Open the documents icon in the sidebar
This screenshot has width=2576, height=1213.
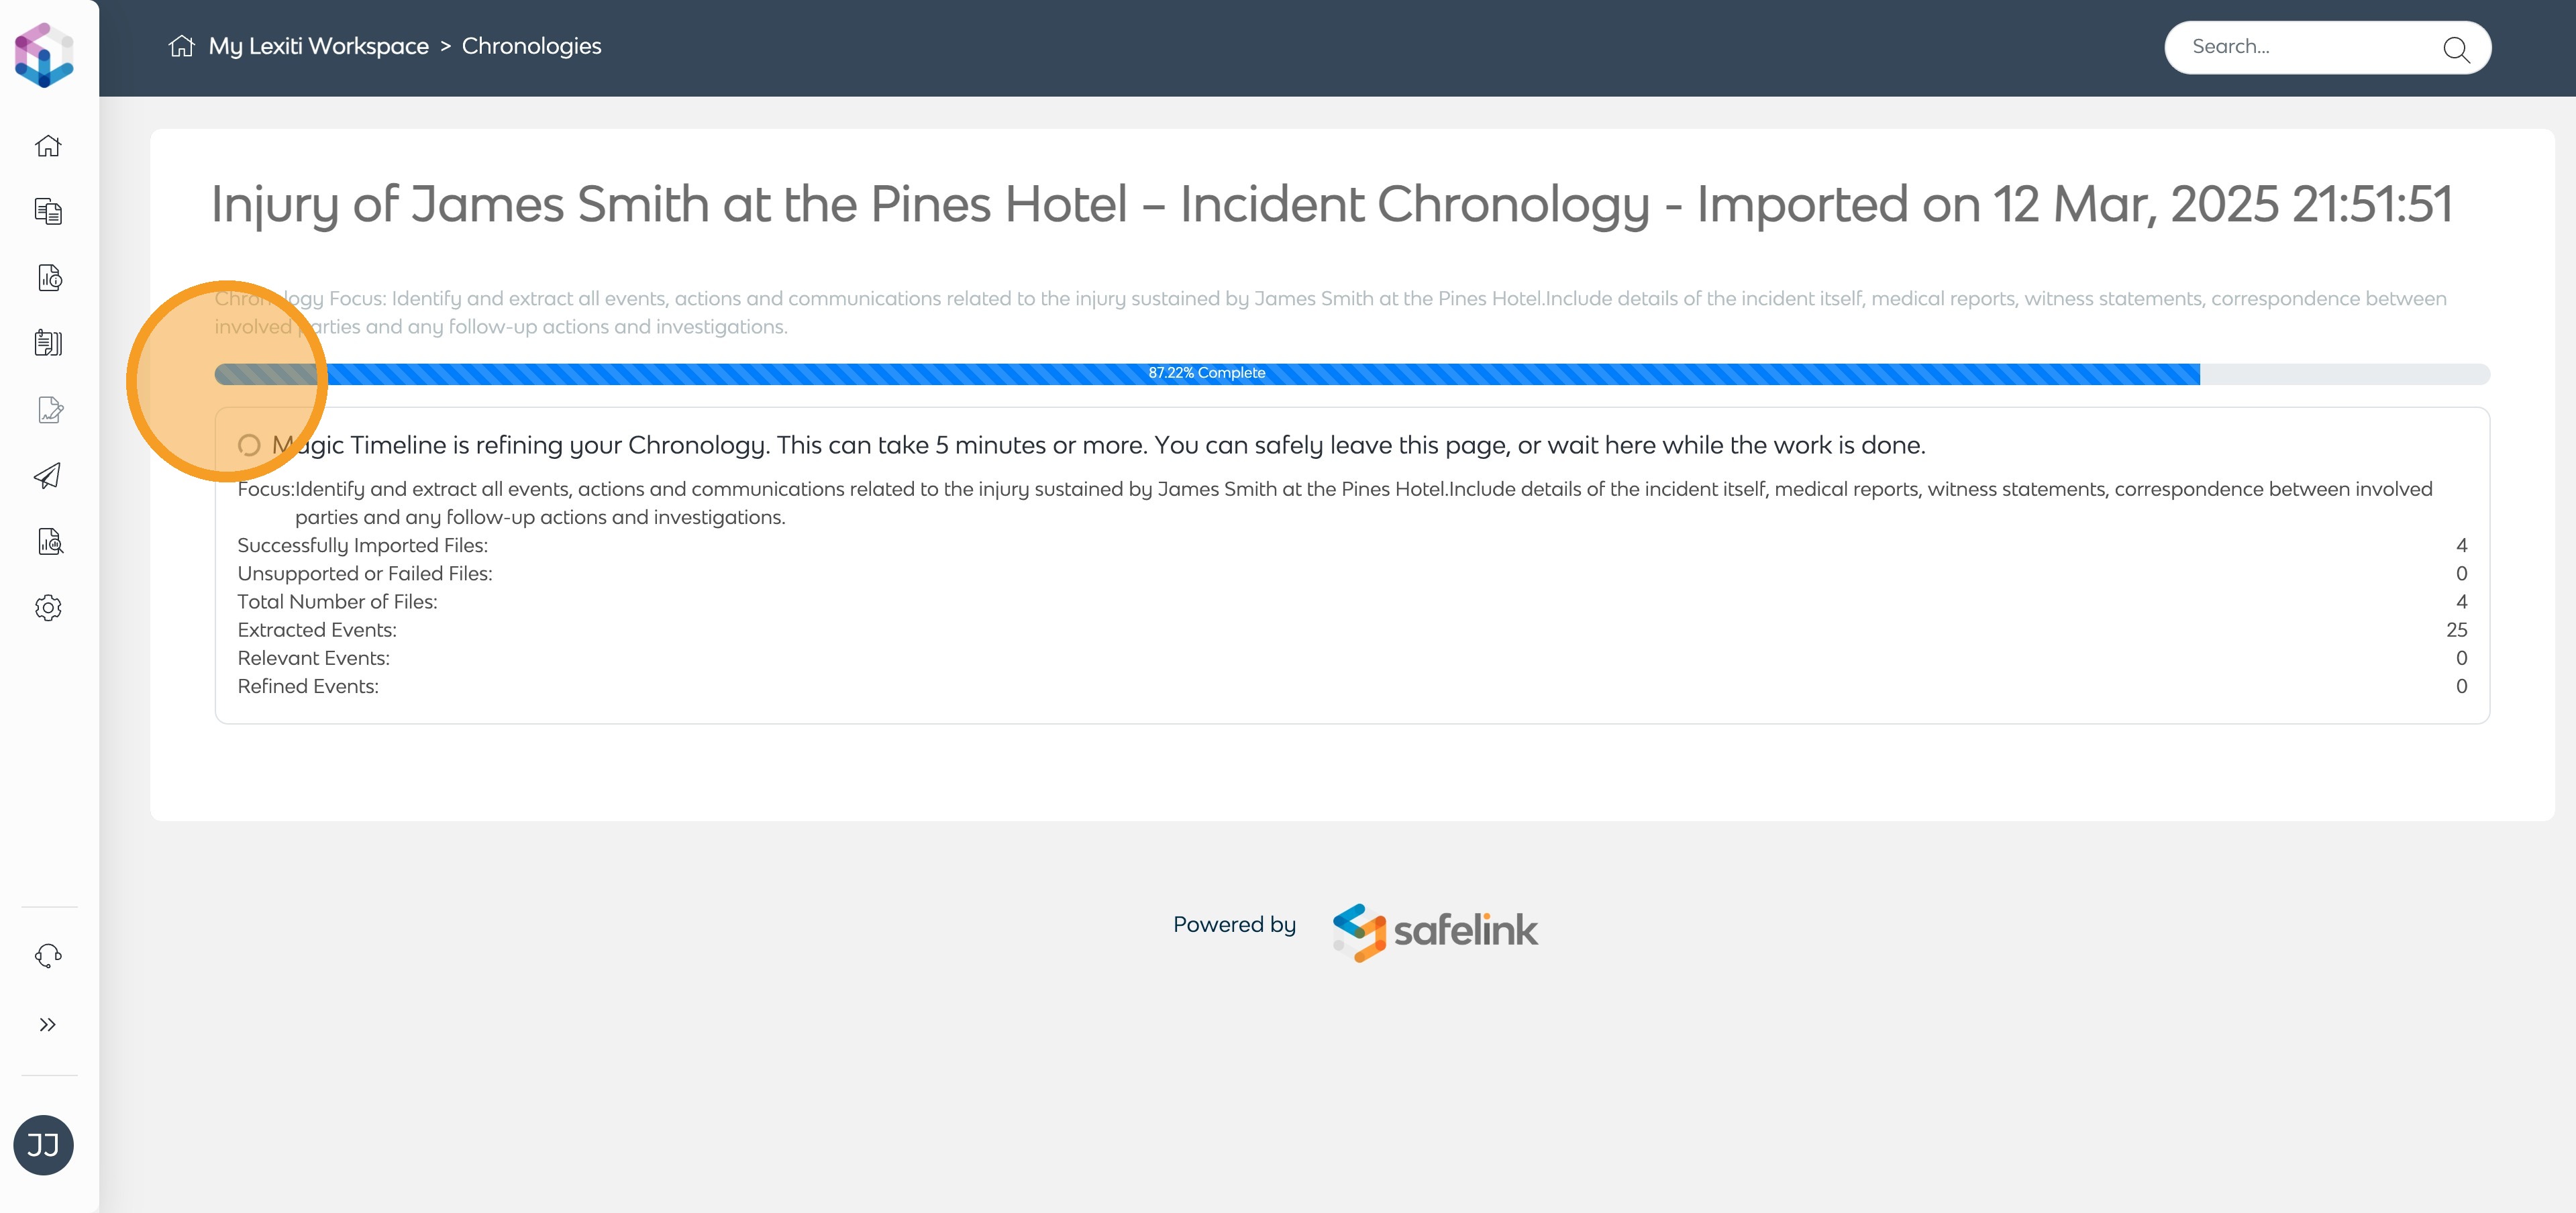pyautogui.click(x=48, y=211)
